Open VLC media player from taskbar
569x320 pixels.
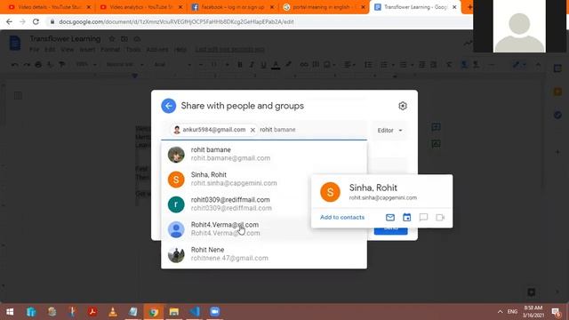113,312
